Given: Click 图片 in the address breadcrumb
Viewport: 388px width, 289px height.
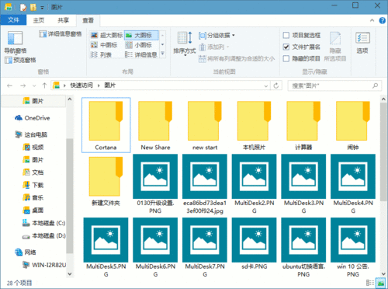Looking at the screenshot, I should 110,85.
